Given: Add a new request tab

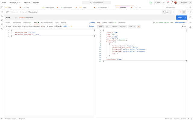Looking at the screenshot, I should tap(136, 7).
